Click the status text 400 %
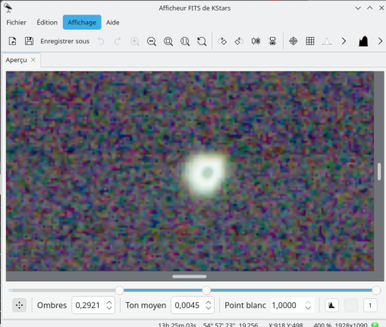The height and width of the screenshot is (327, 386). click(323, 325)
